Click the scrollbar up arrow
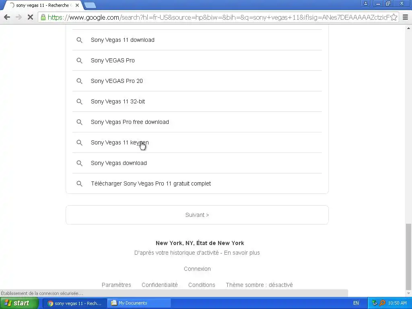Viewport: 412px width, 309px height. tap(408, 28)
